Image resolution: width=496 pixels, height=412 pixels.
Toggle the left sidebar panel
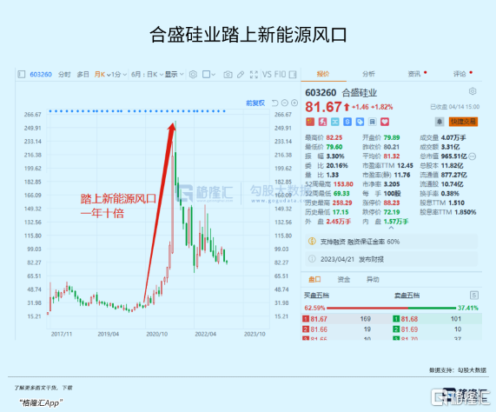(21, 75)
